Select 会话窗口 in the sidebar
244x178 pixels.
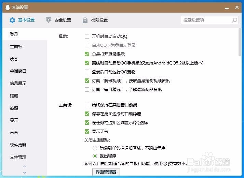25,71
